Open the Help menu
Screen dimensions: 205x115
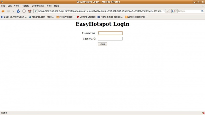coord(56,6)
